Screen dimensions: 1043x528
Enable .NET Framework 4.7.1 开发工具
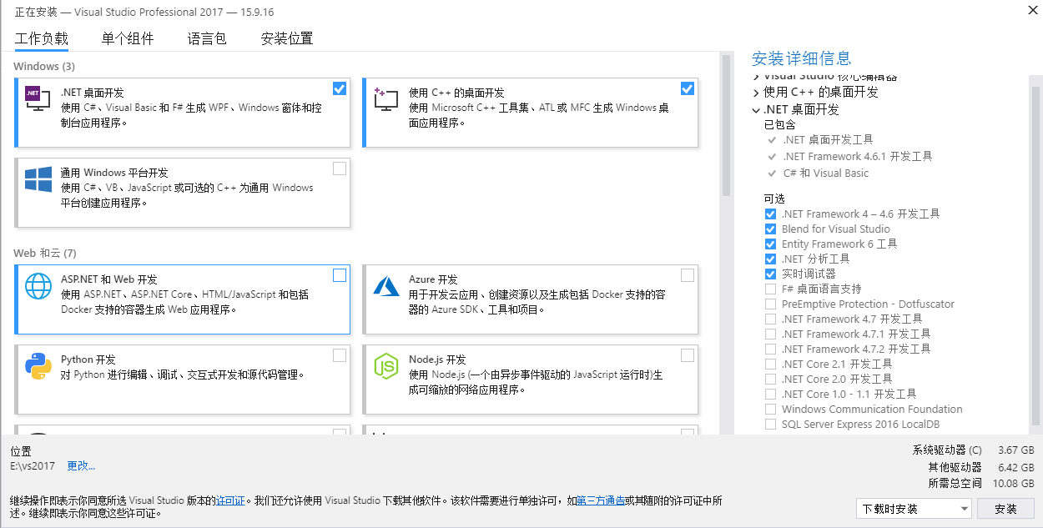coord(770,334)
